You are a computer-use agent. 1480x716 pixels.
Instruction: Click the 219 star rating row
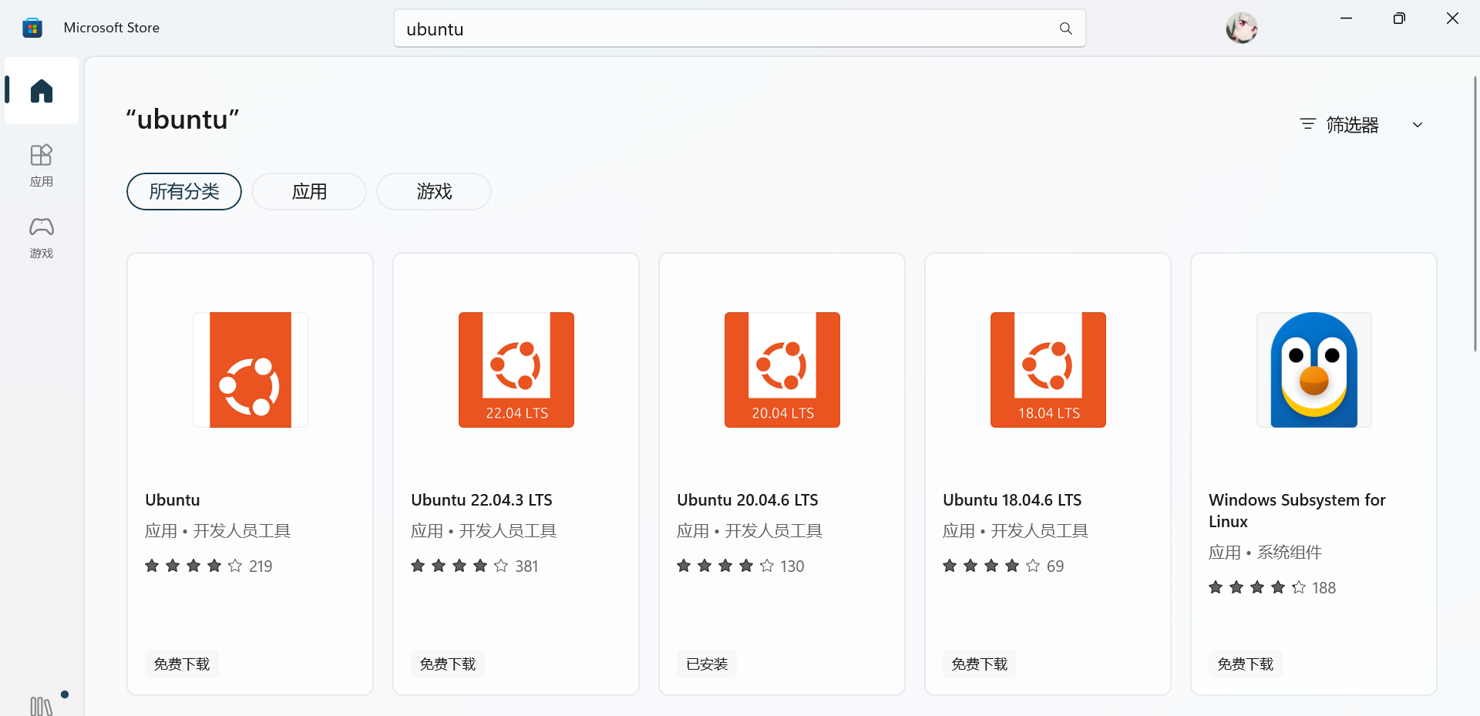pos(209,566)
